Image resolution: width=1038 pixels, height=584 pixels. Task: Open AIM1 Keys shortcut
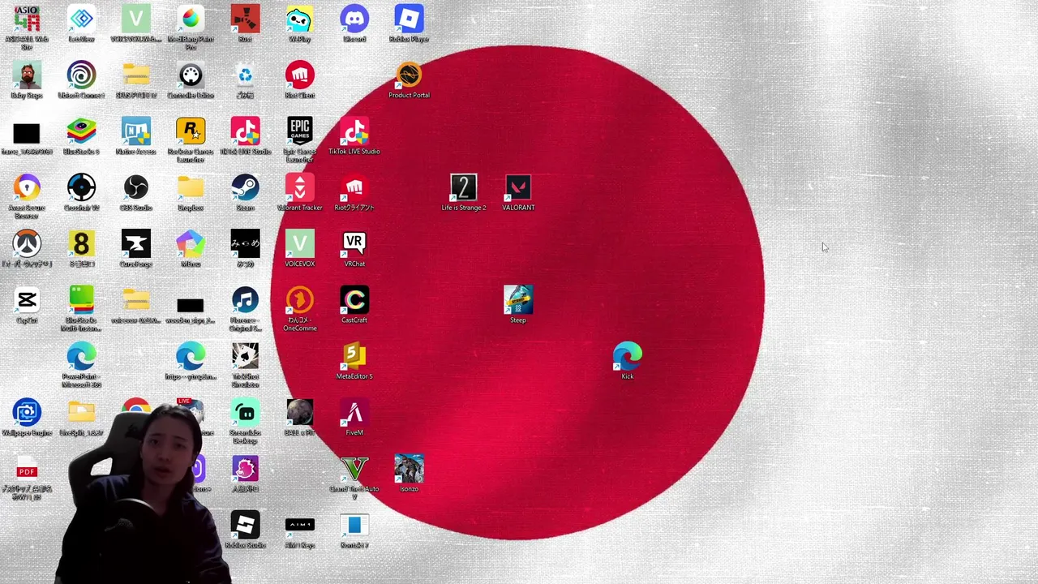click(x=300, y=526)
